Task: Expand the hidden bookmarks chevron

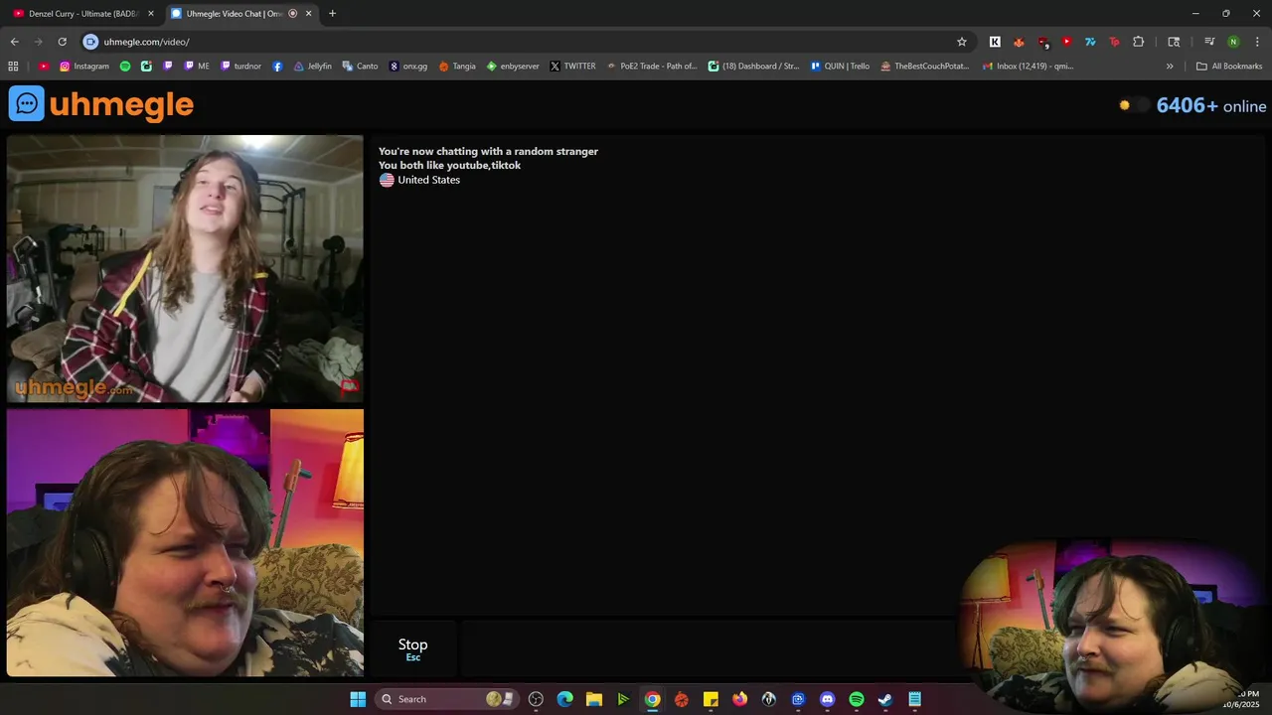Action: (x=1170, y=67)
